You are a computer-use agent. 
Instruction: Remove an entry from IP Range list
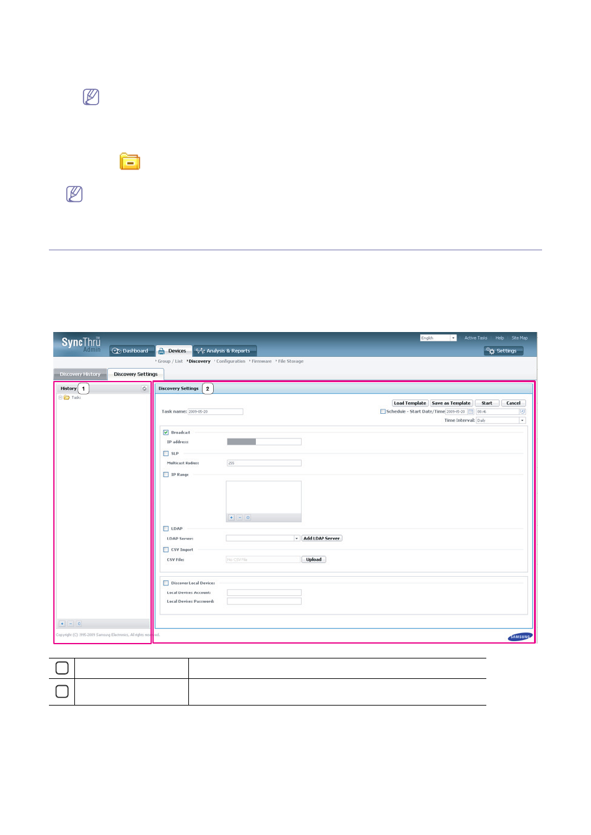pyautogui.click(x=240, y=517)
